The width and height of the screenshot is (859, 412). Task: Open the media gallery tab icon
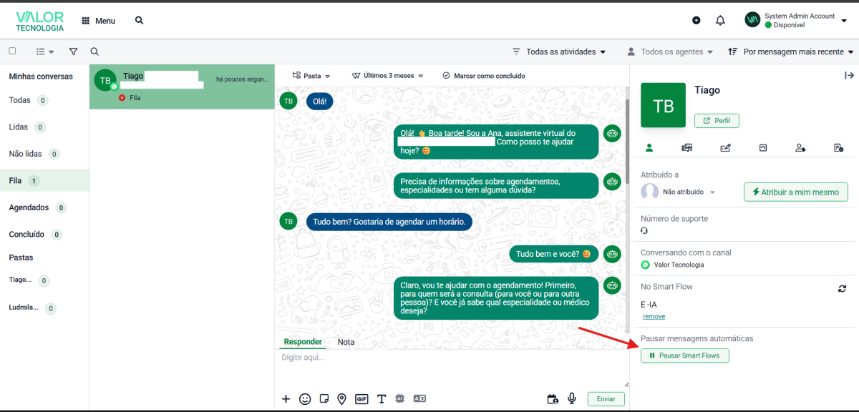click(x=687, y=148)
